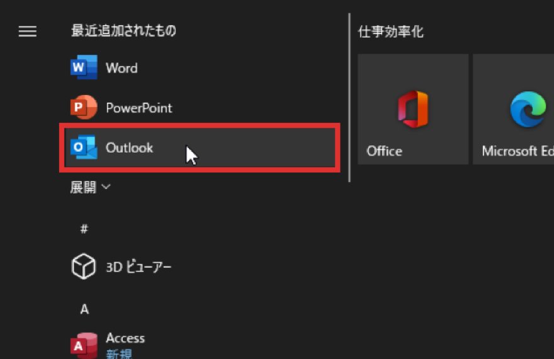Select the 'Outlook' text label

coord(129,148)
